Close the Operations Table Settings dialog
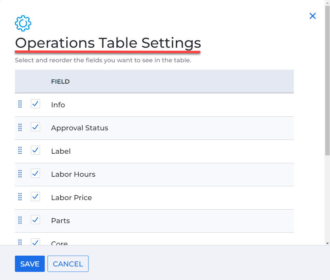The height and width of the screenshot is (280, 330). click(312, 16)
